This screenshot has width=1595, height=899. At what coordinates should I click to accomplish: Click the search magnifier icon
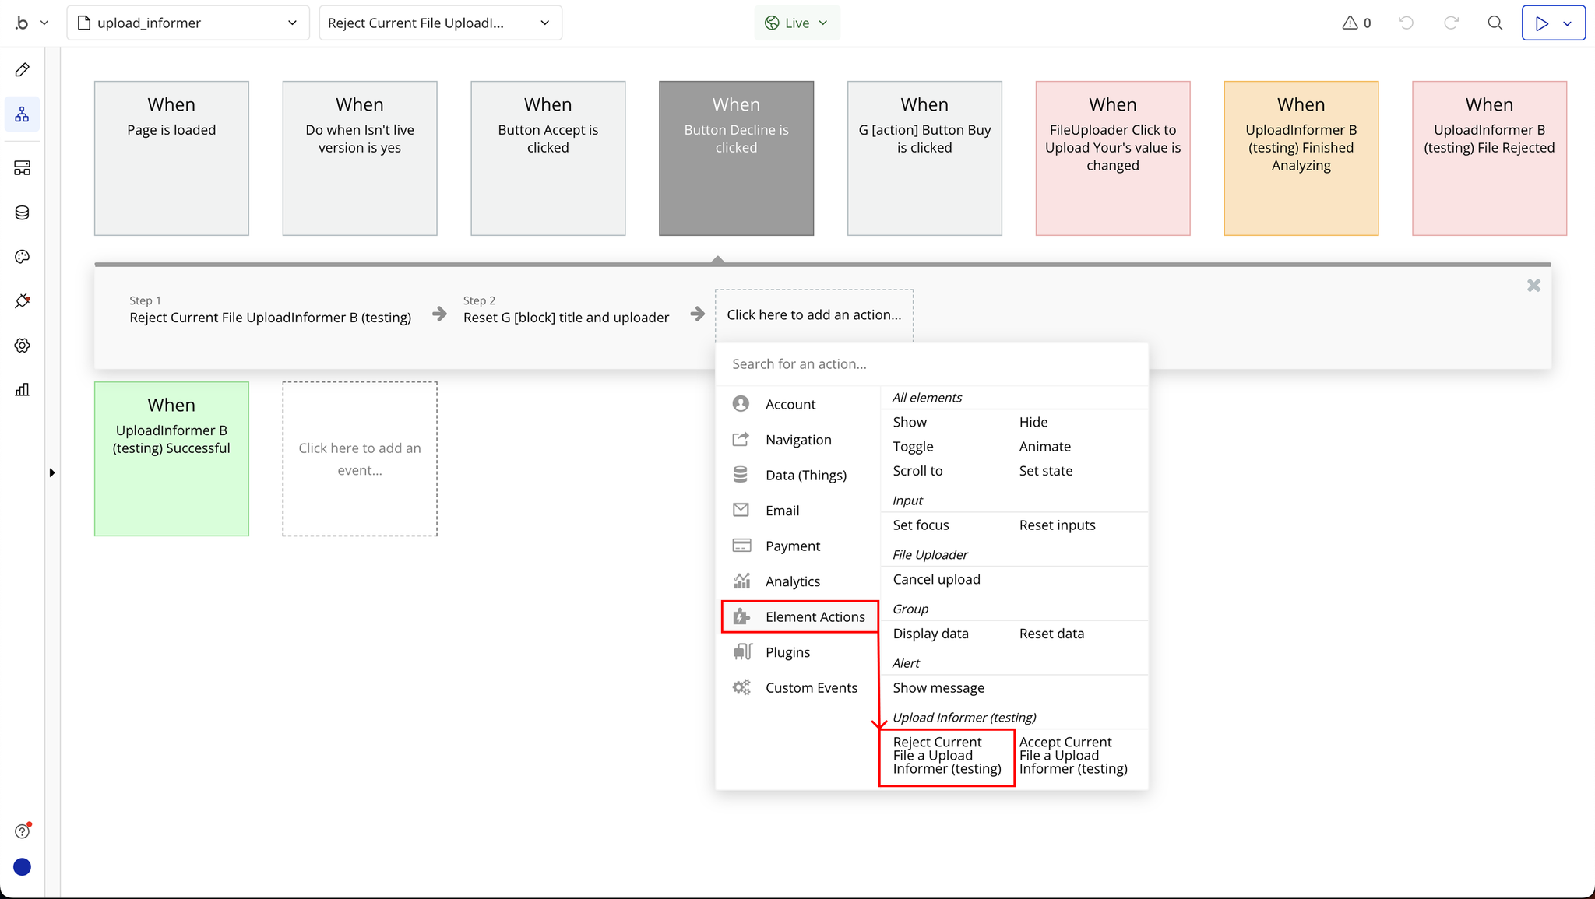pos(1495,23)
